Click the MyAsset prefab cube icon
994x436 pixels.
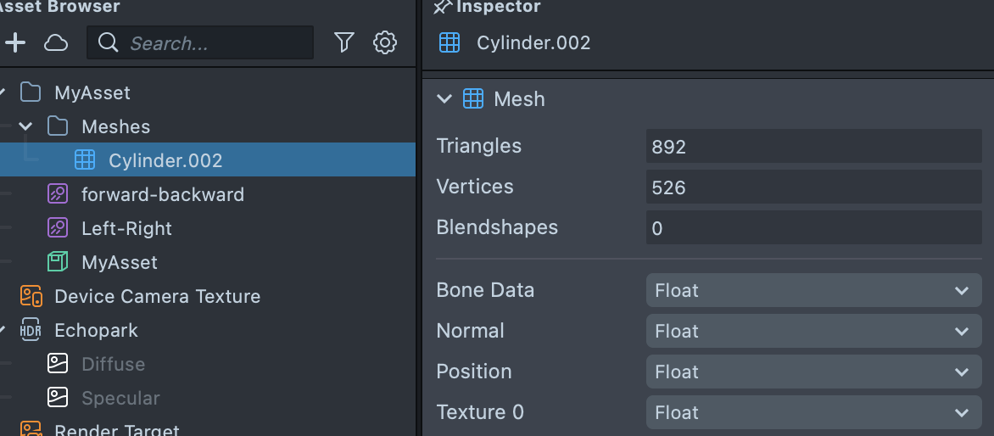[x=58, y=262]
